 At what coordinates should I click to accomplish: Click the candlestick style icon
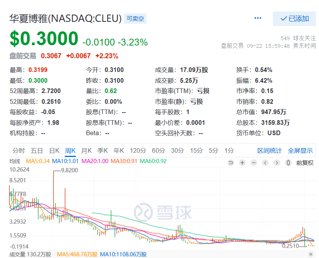(288, 163)
